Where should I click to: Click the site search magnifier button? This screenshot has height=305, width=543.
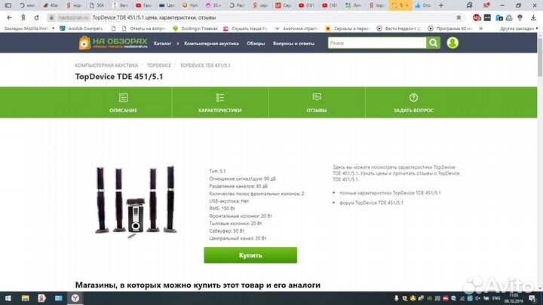pyautogui.click(x=433, y=43)
